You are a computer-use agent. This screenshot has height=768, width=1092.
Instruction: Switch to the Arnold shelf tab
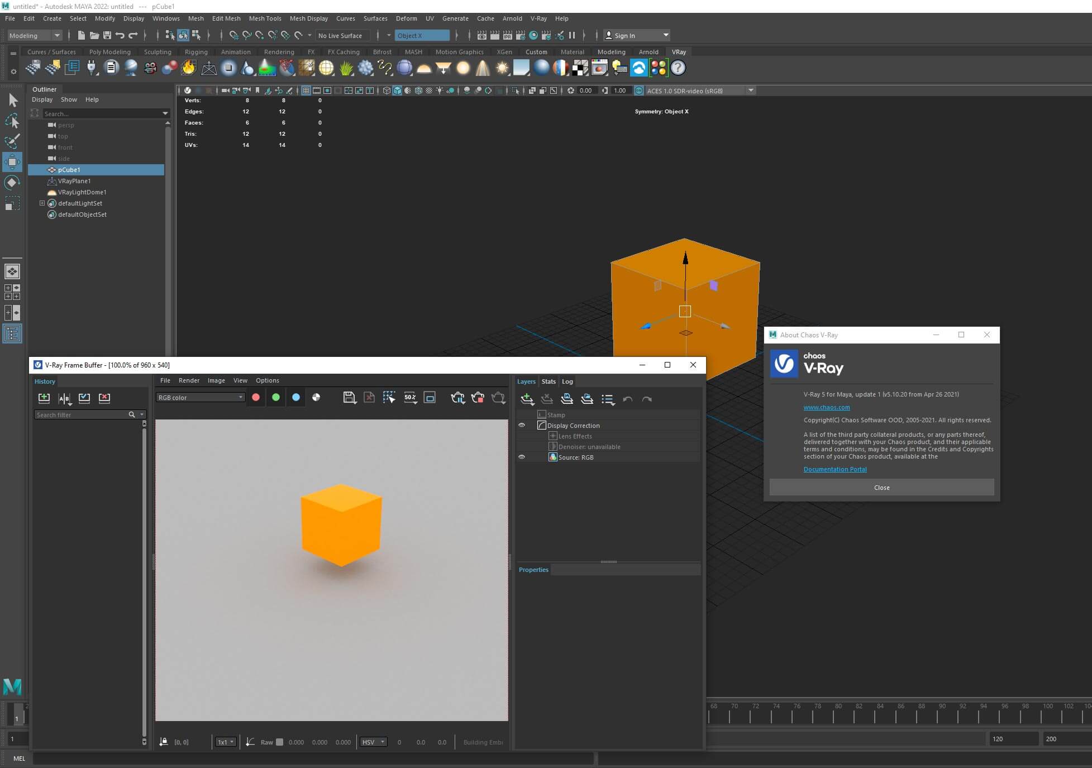pyautogui.click(x=648, y=52)
